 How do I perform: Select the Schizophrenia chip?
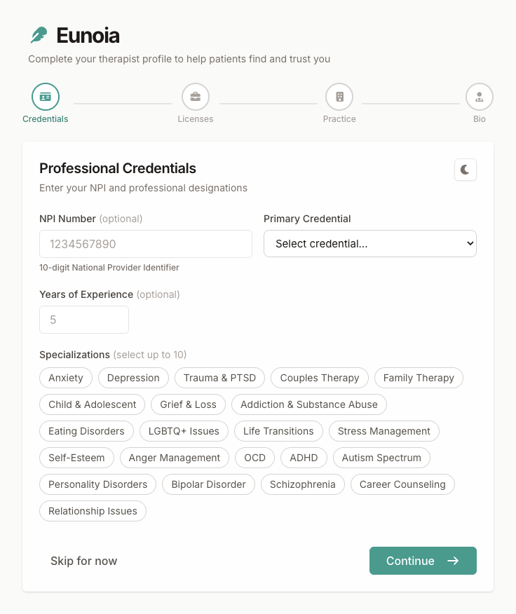coord(303,484)
